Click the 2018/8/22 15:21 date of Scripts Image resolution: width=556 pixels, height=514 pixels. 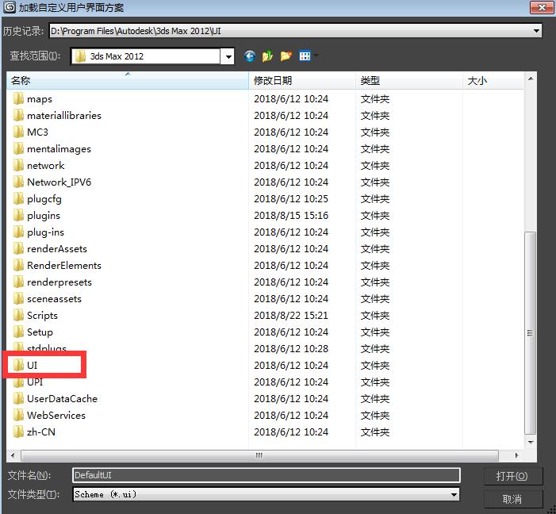[x=291, y=316]
